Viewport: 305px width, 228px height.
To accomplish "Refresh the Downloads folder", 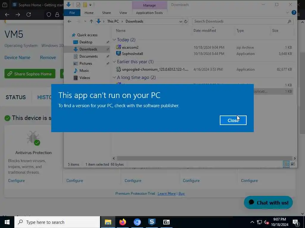I will click(186, 21).
